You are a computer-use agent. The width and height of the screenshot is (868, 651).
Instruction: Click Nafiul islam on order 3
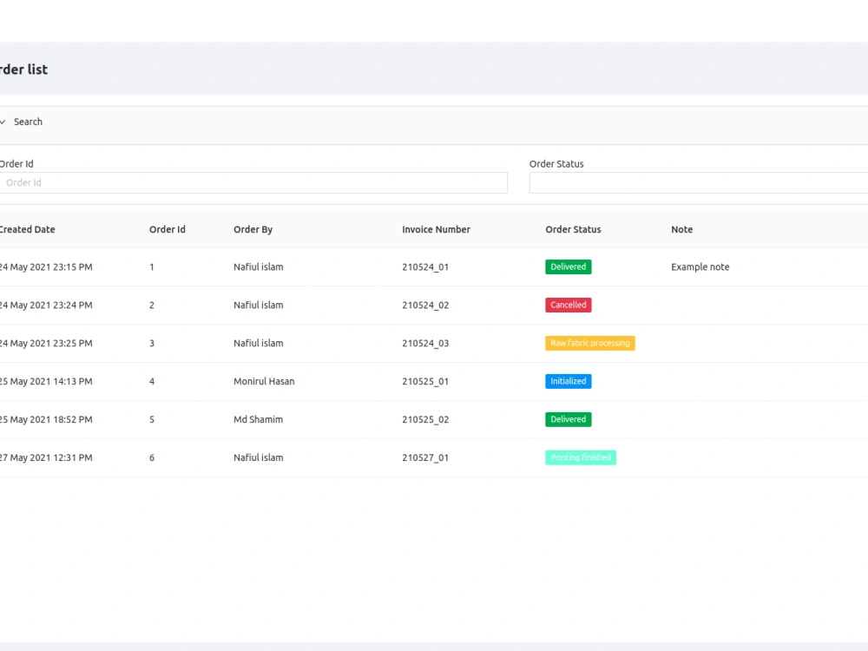[x=258, y=343]
